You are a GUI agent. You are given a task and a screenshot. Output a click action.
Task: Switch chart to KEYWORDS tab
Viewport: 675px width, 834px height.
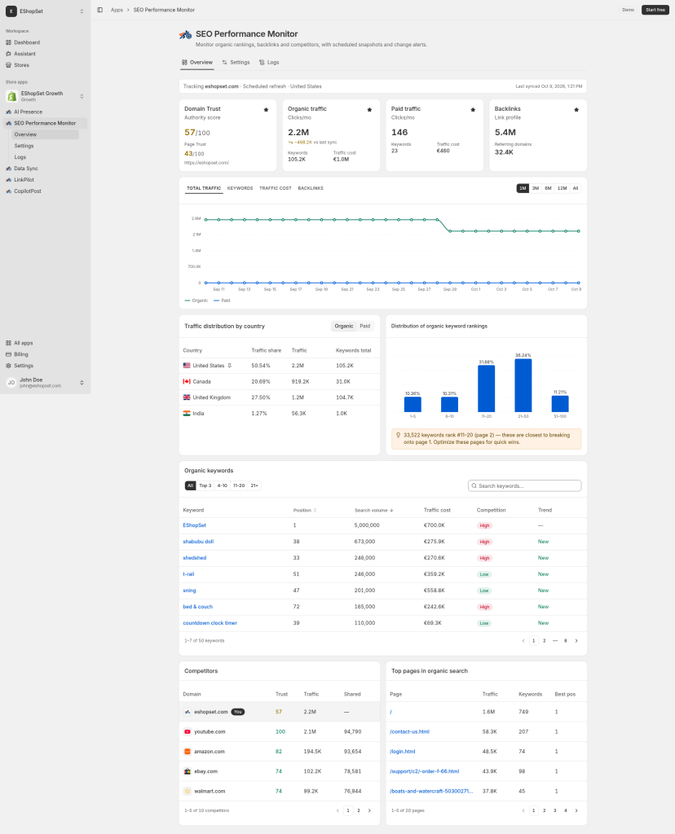coord(240,188)
